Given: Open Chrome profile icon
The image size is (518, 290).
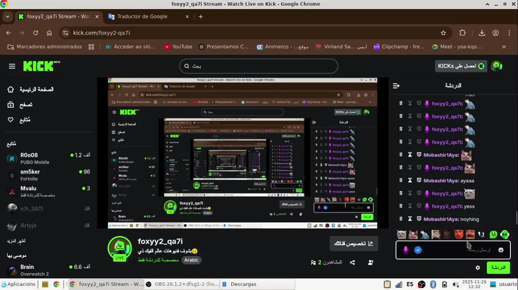Looking at the screenshot, I should (x=495, y=33).
